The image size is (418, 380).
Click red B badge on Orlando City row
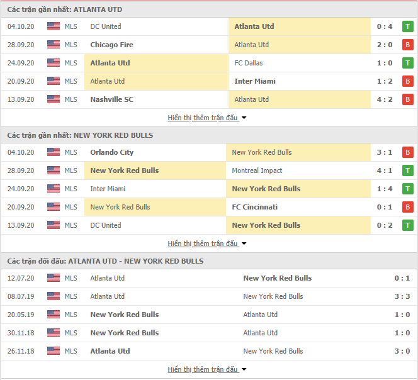coord(407,152)
